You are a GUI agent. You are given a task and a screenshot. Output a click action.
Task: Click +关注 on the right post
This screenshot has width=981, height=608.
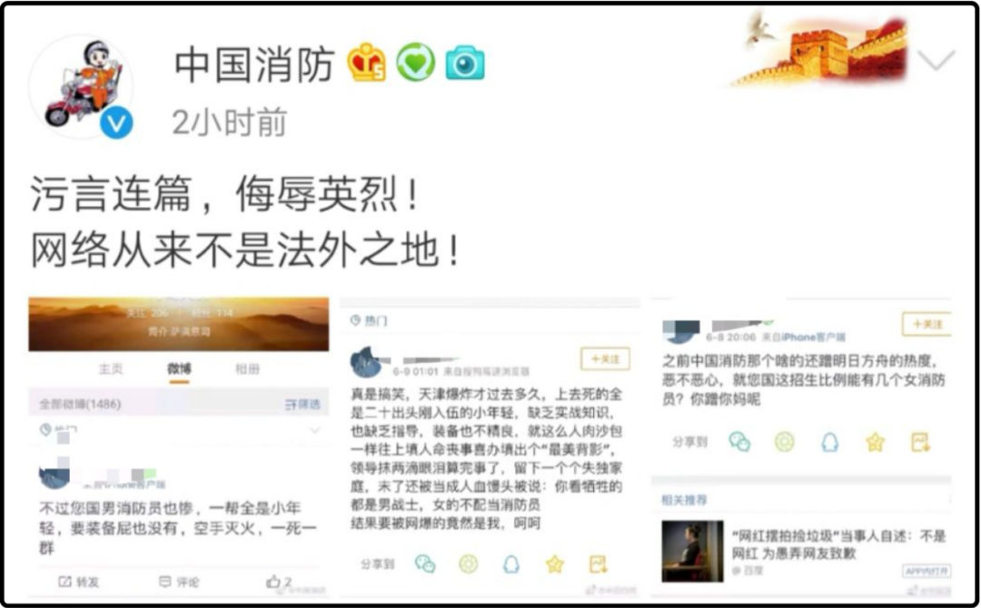pos(926,324)
